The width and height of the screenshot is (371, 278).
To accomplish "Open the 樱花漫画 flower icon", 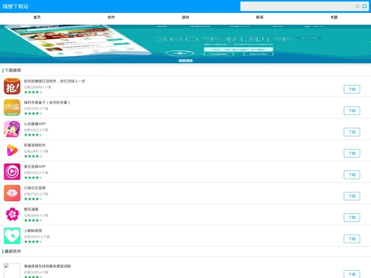I will 12,214.
